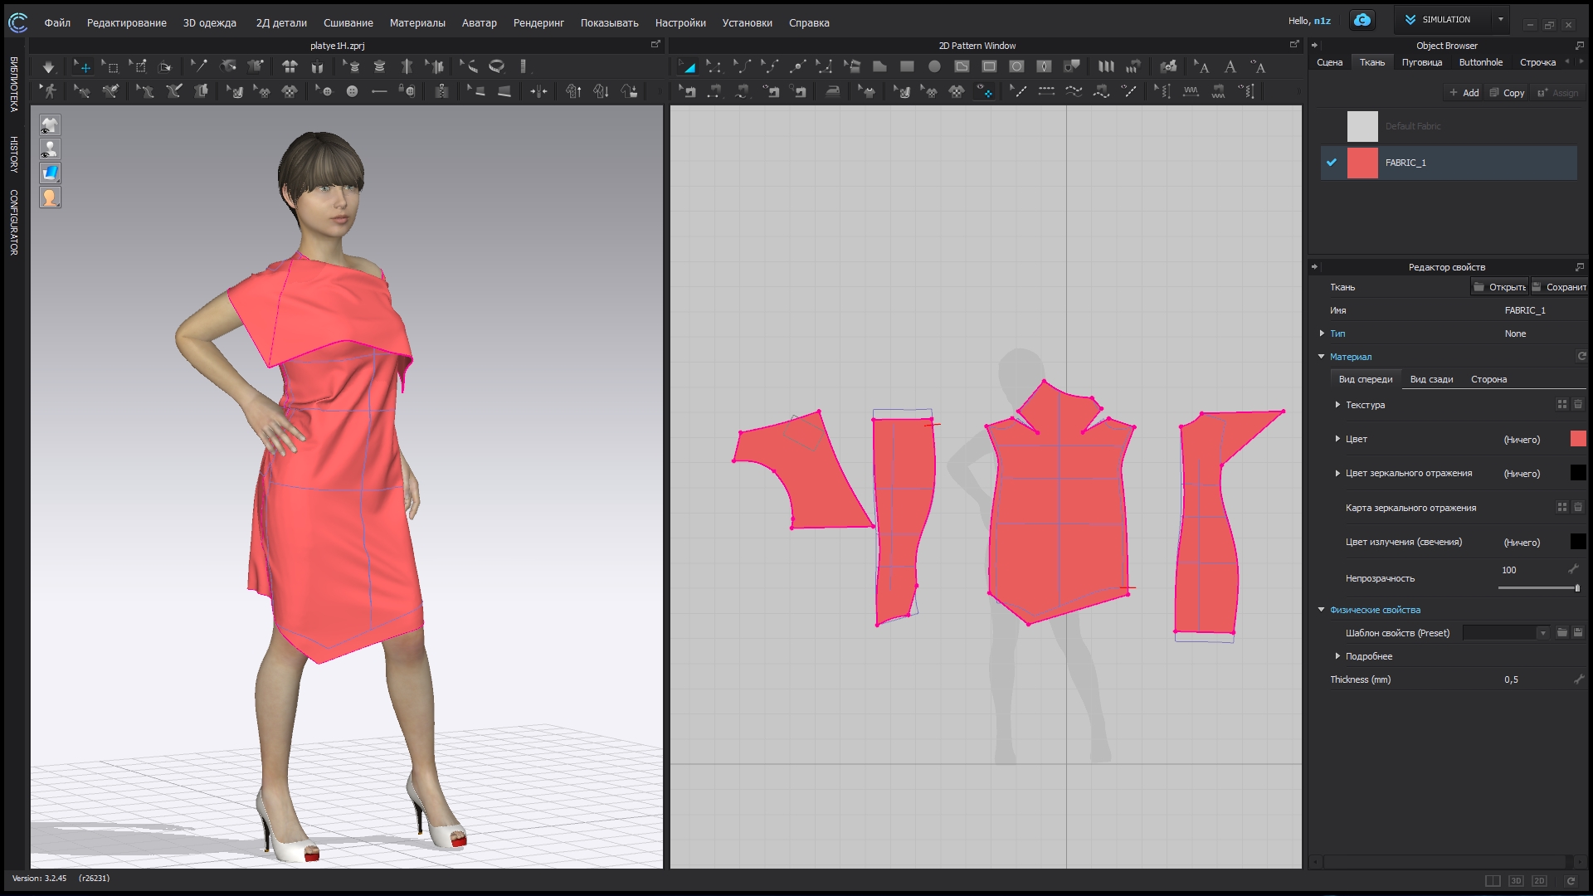The width and height of the screenshot is (1593, 896).
Task: Select the 2D text annotation 'A' tool
Action: (1230, 66)
